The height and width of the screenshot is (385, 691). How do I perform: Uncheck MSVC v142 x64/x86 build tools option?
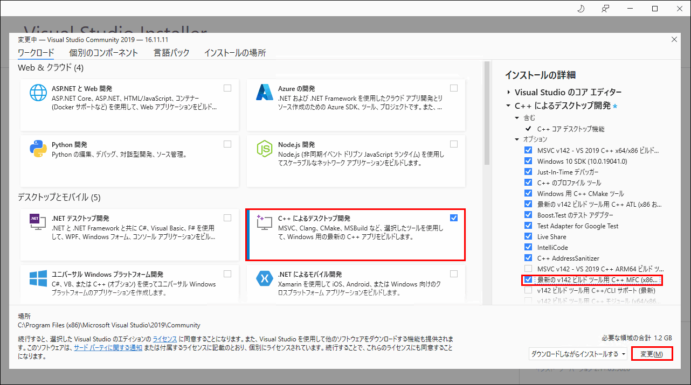tap(528, 150)
